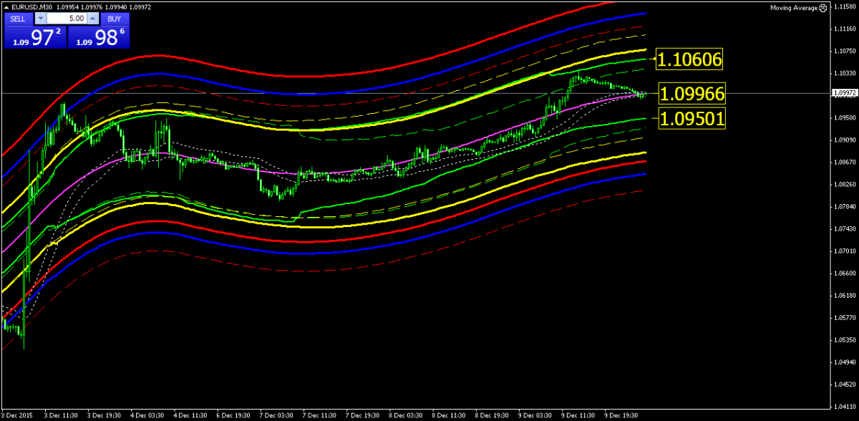
Task: Select the 1.10606 yellow price label
Action: tap(690, 59)
